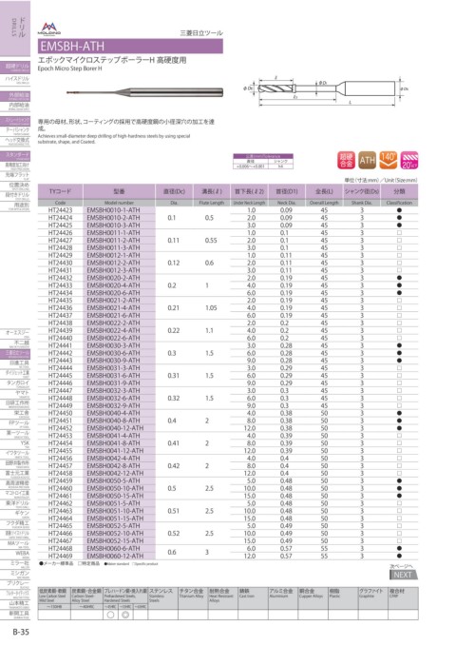This screenshot has width=456, height=646.
Task: Select the 段付きドリル sidebar tab
Action: point(15,196)
